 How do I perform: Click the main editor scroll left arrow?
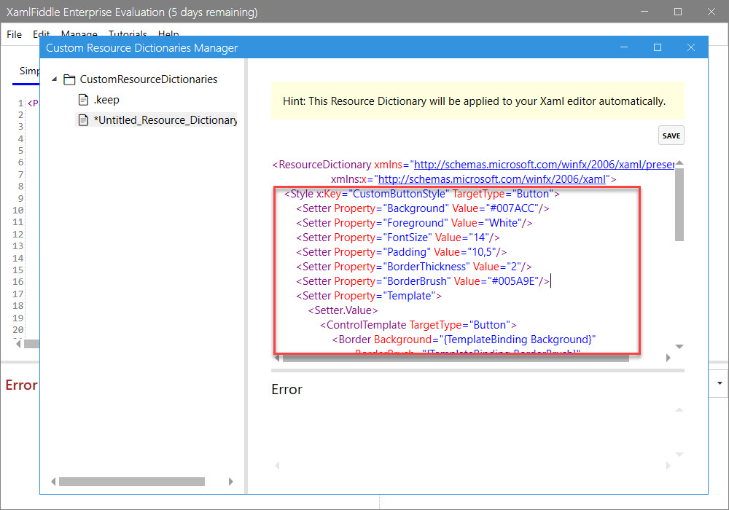click(18, 344)
